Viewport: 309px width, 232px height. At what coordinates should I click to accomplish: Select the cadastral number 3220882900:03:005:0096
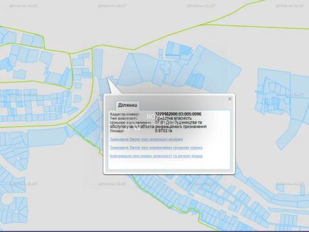178,114
